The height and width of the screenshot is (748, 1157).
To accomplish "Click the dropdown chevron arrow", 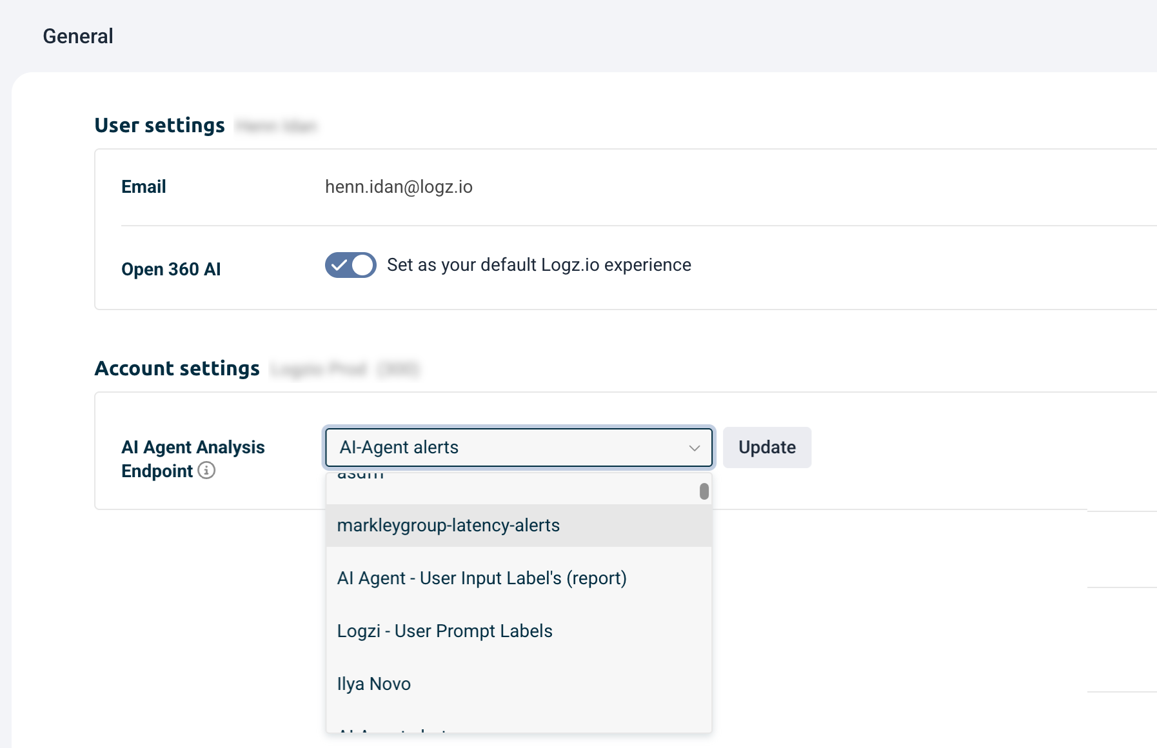I will click(694, 448).
